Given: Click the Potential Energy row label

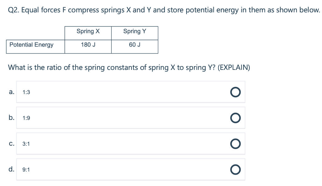Looking at the screenshot, I should 31,45.
